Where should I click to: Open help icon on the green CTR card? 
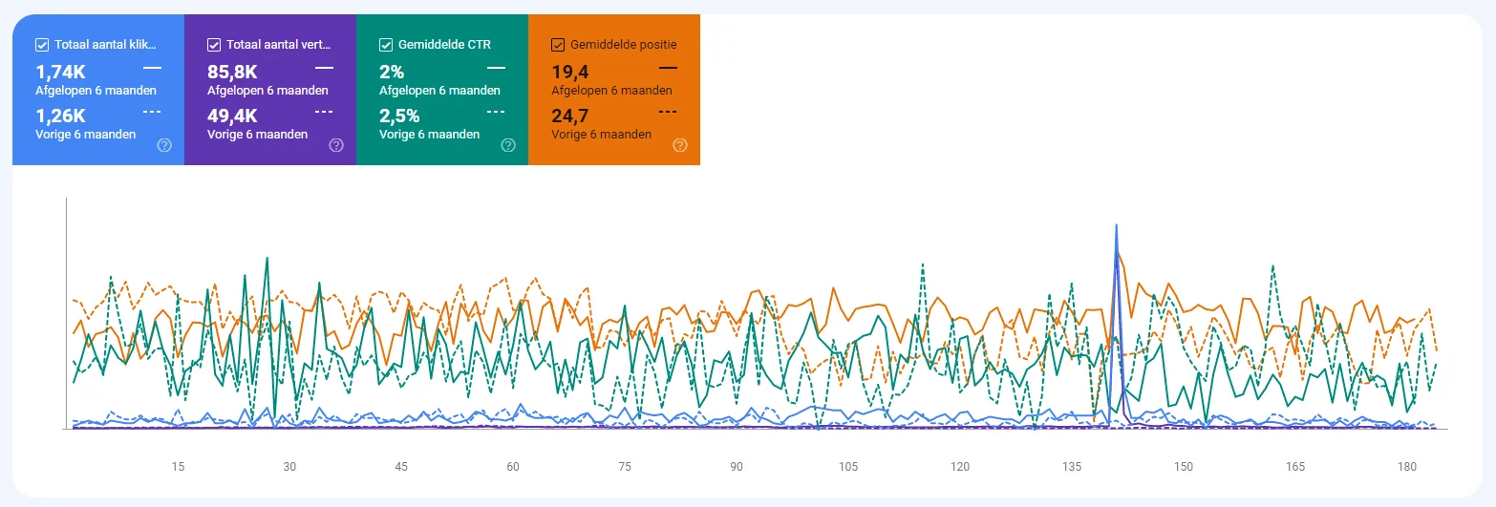[x=508, y=145]
